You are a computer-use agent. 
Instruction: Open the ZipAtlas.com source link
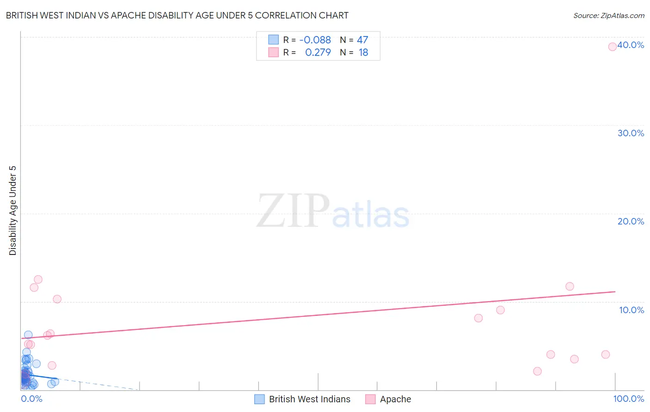[x=609, y=15]
